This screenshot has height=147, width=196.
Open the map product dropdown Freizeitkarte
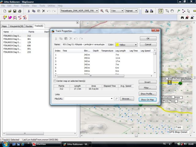[79, 11]
